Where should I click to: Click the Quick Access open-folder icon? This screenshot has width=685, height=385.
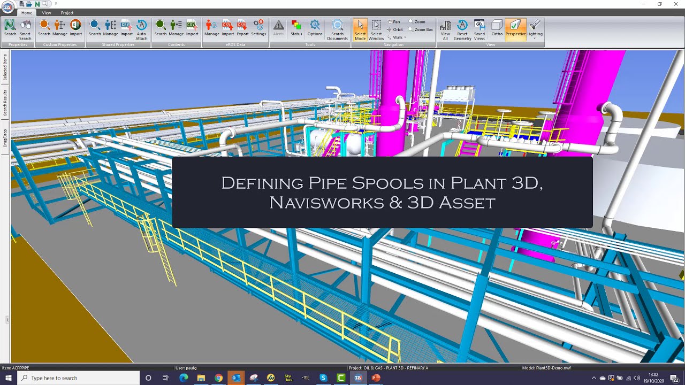[29, 4]
